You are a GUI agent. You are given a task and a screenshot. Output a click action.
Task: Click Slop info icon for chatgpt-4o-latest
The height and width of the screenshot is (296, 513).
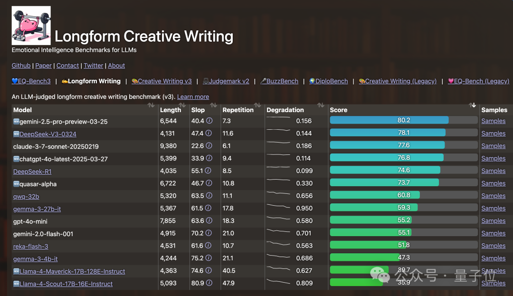[x=209, y=158]
